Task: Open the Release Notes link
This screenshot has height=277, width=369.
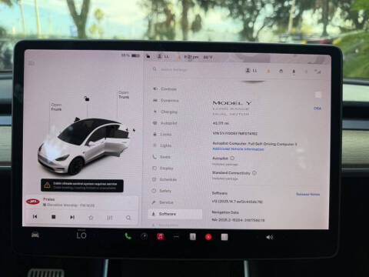Action: [307, 194]
